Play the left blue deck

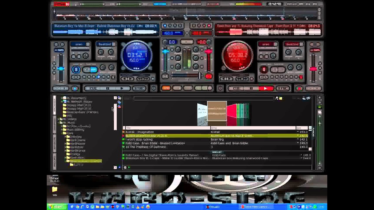tap(122, 88)
